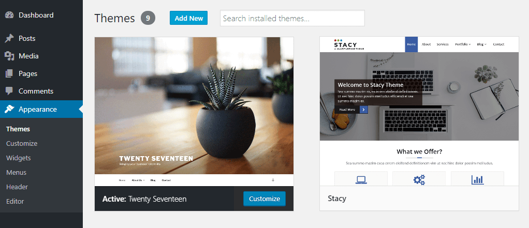Open the Widgets submenu item
This screenshot has width=529, height=228.
[18, 158]
